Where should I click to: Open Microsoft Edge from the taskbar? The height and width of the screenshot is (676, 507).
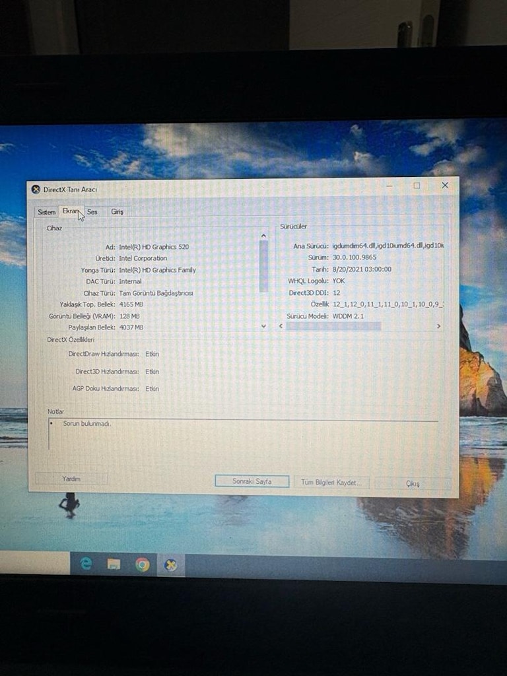(86, 564)
